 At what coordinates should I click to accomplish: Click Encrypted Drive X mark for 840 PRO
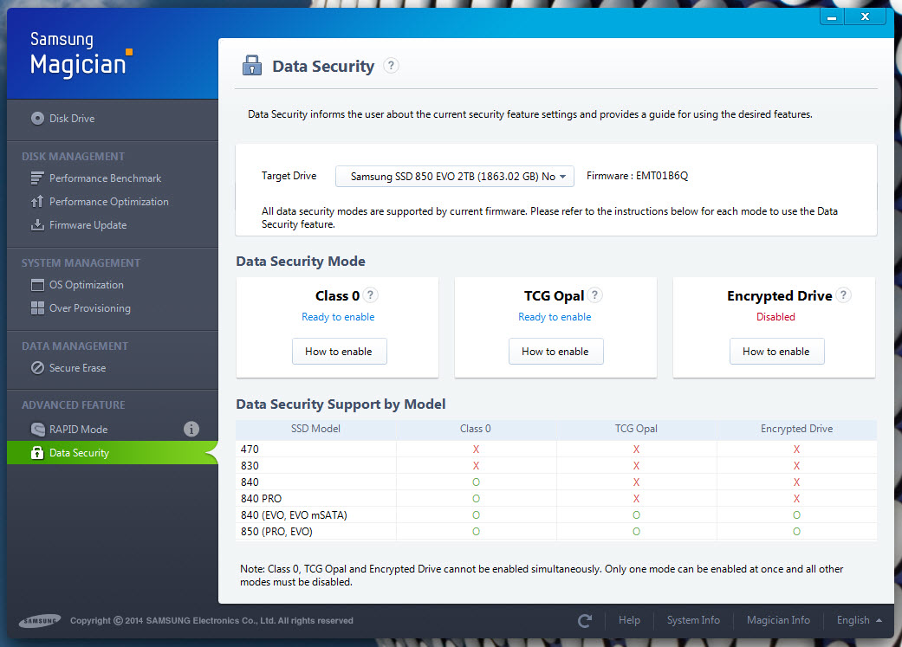797,499
